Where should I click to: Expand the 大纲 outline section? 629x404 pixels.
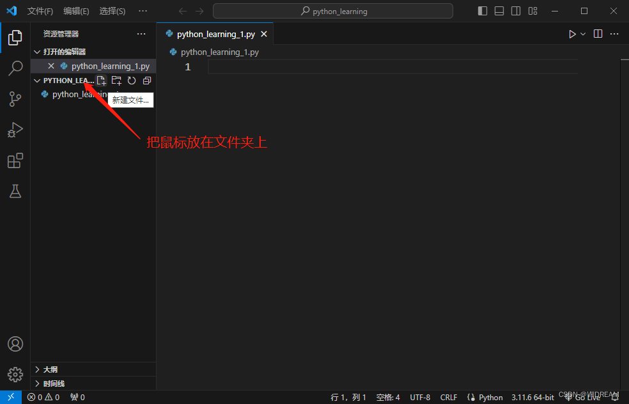pos(93,369)
